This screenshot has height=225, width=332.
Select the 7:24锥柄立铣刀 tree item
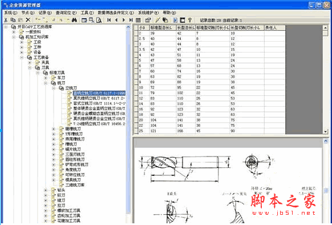[99, 123]
